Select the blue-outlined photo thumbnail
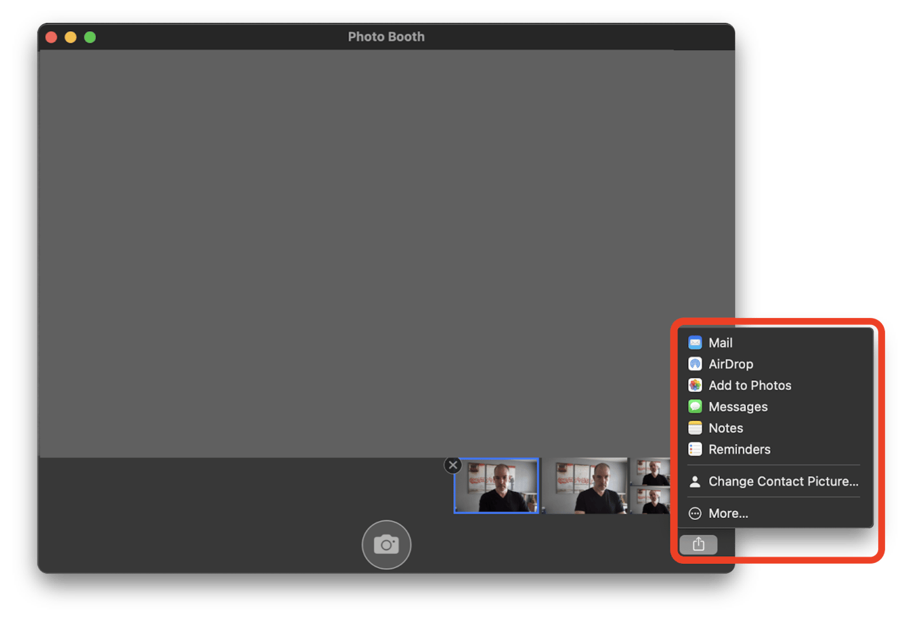915x622 pixels. [x=496, y=486]
